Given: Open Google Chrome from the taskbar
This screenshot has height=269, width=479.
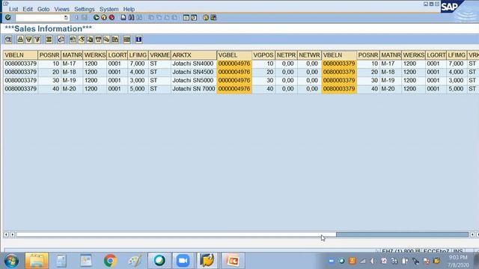Looking at the screenshot, I should [110, 261].
